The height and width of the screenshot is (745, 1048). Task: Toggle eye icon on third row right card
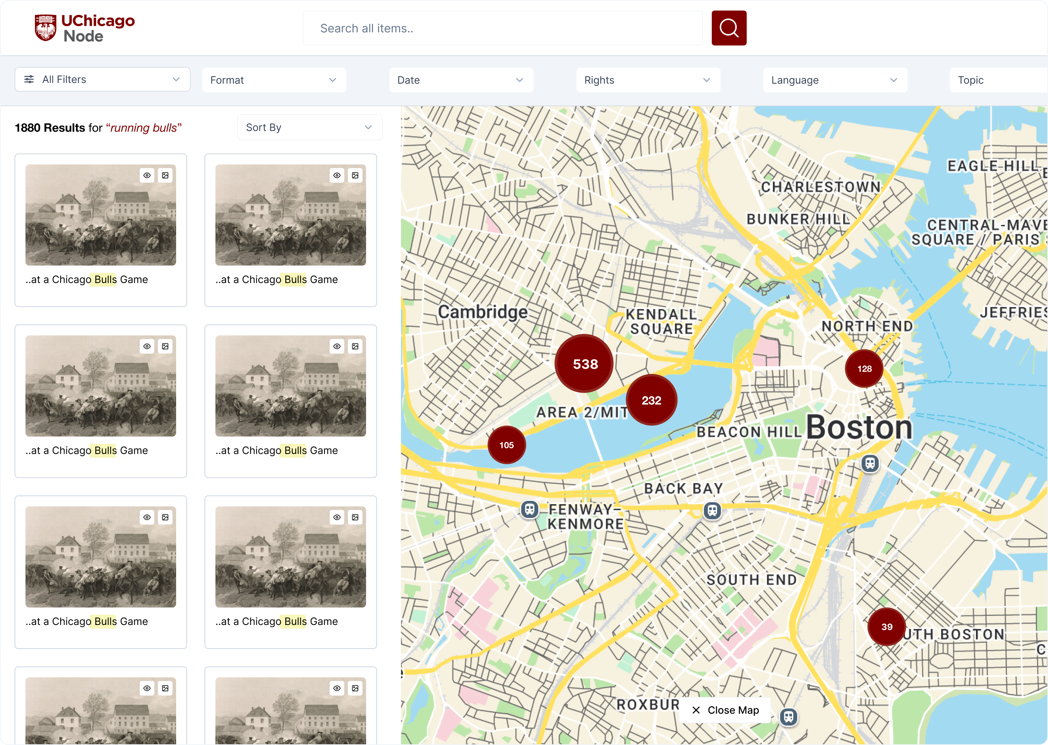point(337,518)
